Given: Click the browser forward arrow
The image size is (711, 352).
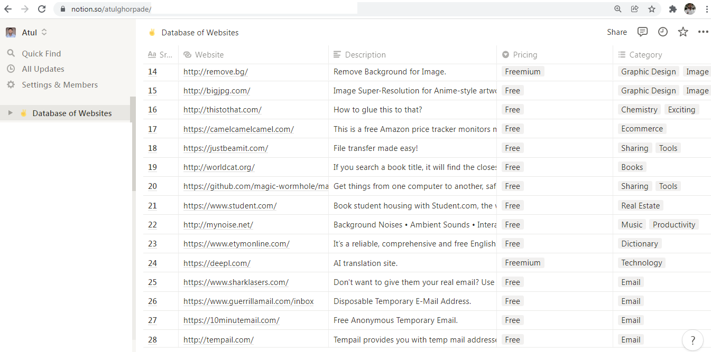Looking at the screenshot, I should [x=25, y=9].
